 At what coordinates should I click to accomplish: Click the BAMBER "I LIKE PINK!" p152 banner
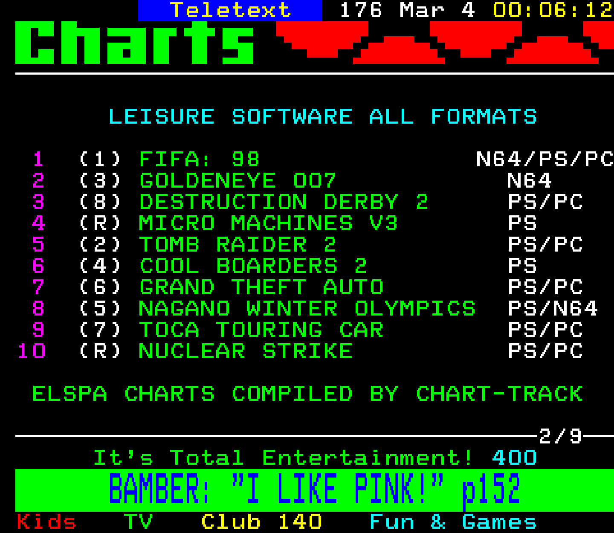[314, 490]
